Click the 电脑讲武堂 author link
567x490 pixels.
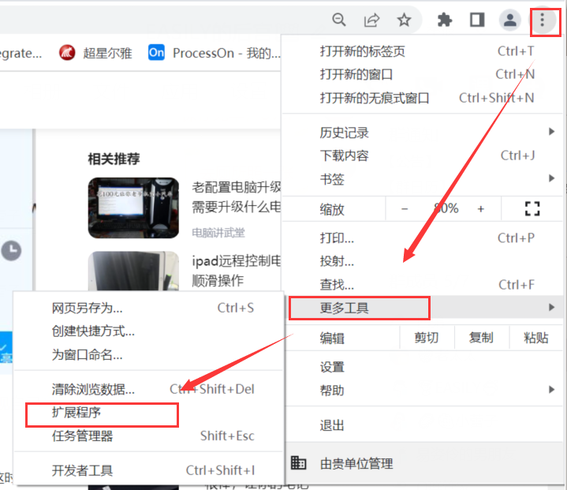click(x=218, y=232)
